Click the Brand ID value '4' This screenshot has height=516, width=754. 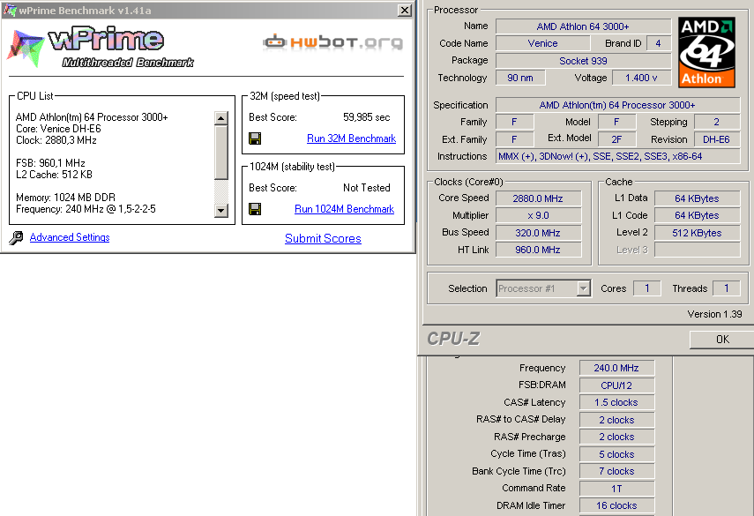click(658, 43)
